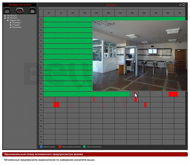Screen dimensions: 190x165
Task: Click the 0ч hour row label
Action: click(x=41, y=20)
